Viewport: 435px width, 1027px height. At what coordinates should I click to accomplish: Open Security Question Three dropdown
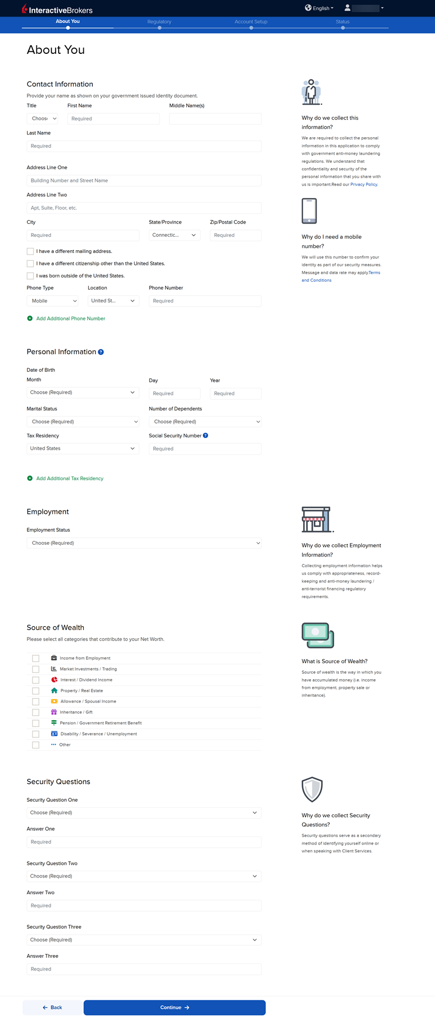click(144, 940)
